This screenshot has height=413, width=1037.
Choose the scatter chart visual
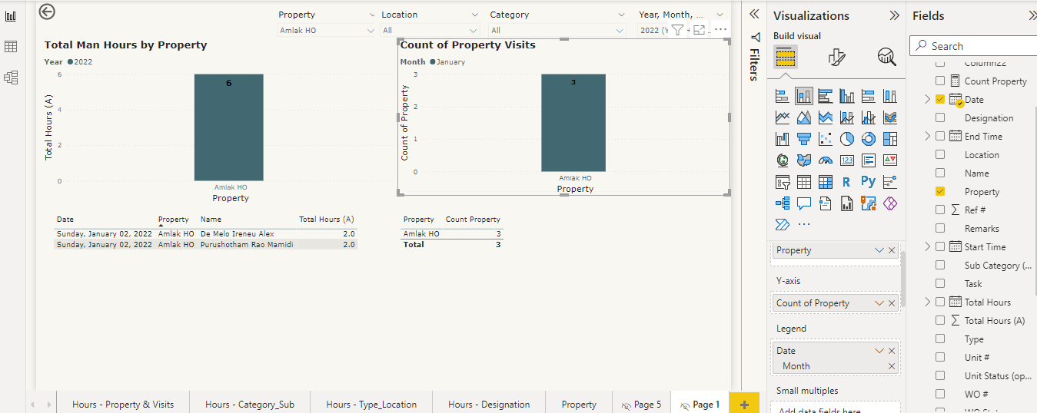point(826,139)
